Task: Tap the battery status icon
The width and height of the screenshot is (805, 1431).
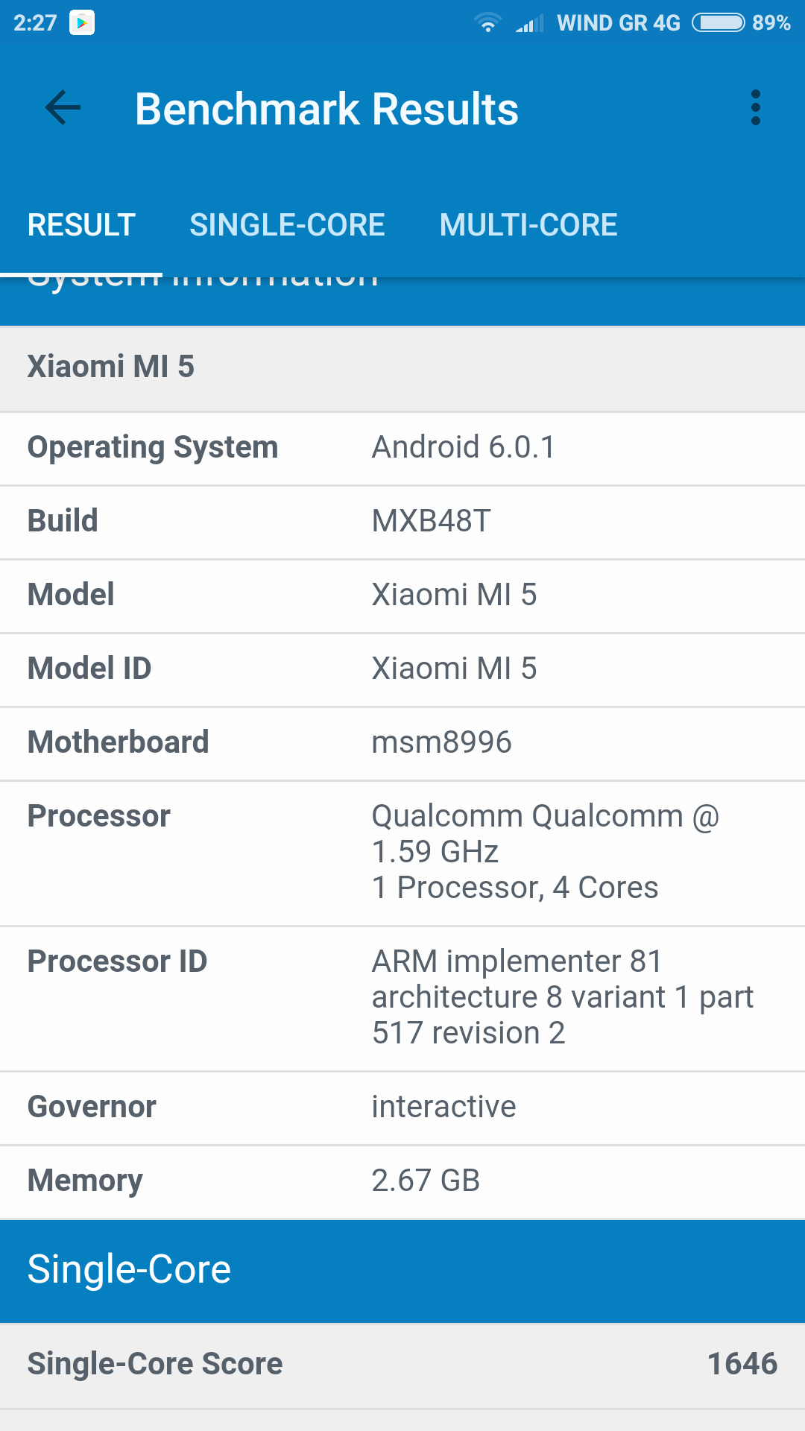Action: 718,23
